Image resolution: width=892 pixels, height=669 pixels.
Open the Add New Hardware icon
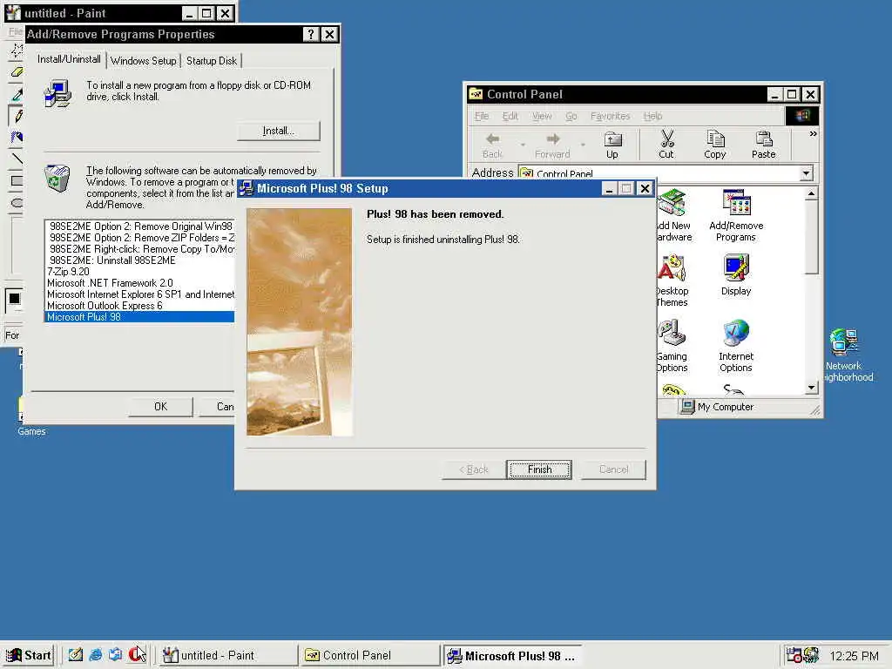tap(674, 216)
